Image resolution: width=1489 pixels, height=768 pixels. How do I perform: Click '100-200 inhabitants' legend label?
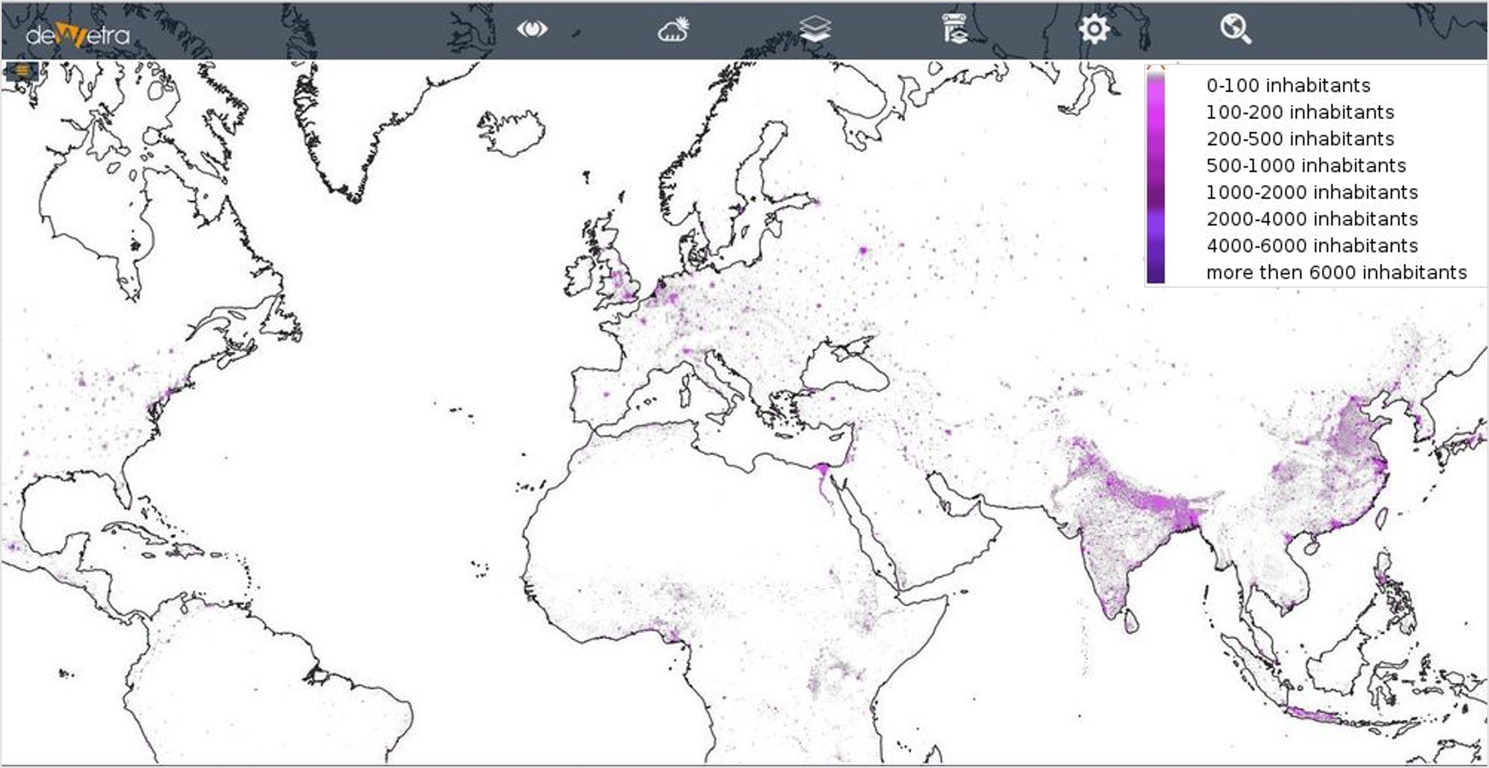tap(1300, 112)
